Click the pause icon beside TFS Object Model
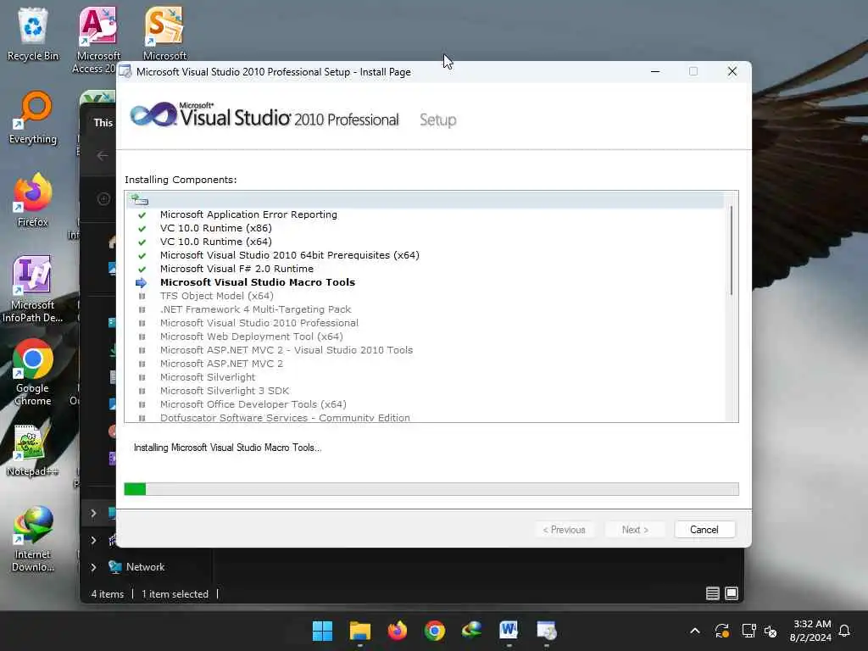Screen dimensions: 868x651 (142, 296)
